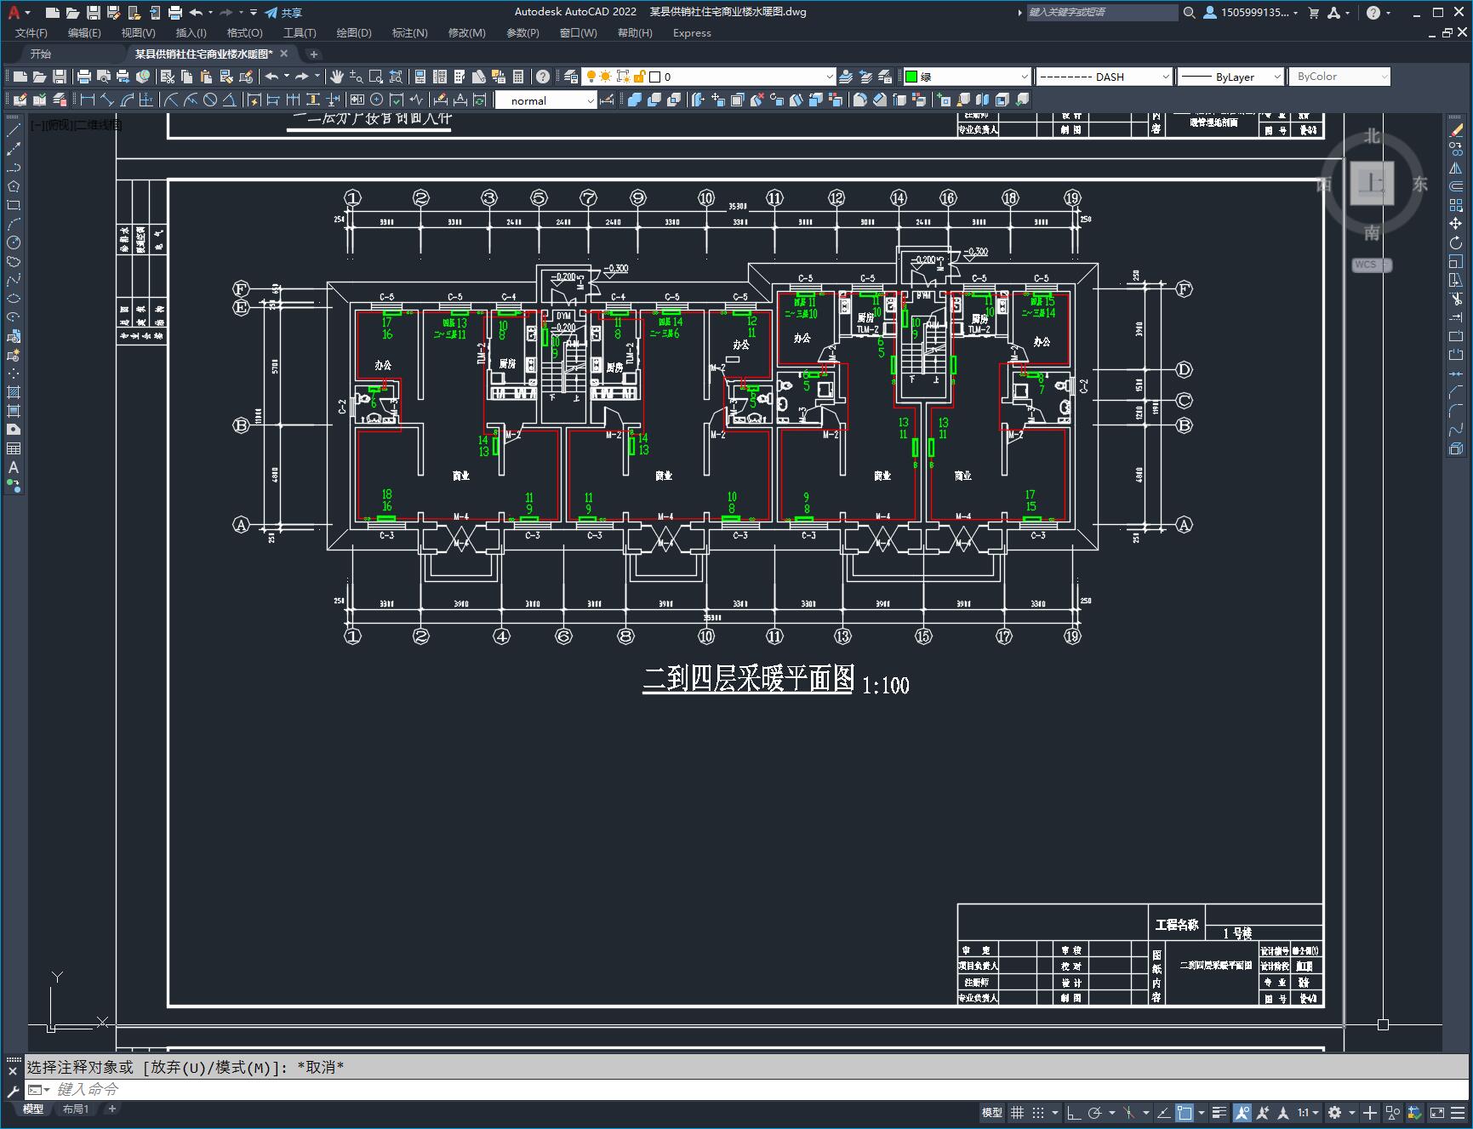This screenshot has width=1473, height=1129.
Task: Click the ViewCube 上 top face
Action: click(1372, 183)
